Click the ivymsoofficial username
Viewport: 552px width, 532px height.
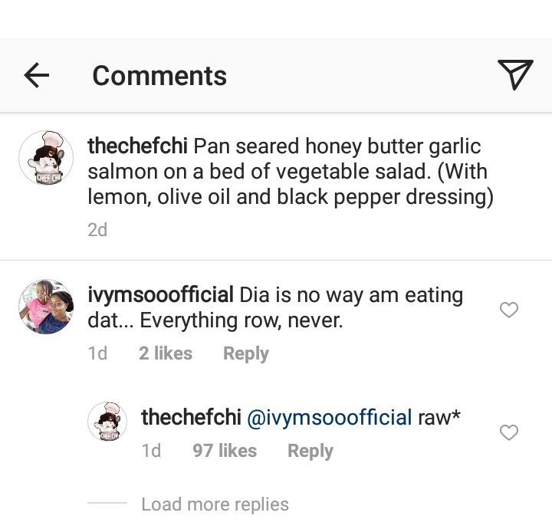click(160, 295)
